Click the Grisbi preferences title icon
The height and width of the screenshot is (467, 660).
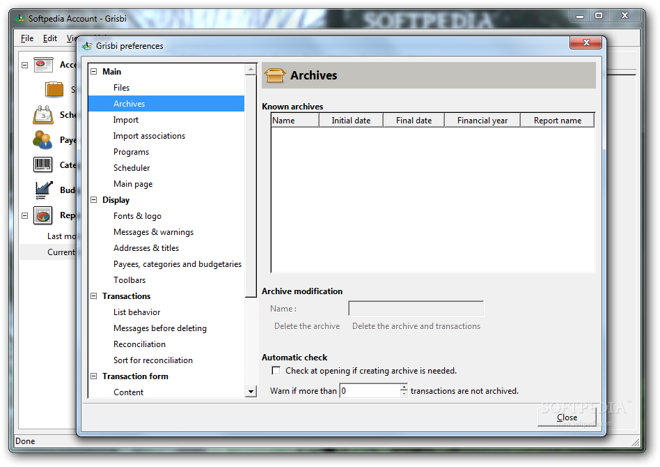pyautogui.click(x=87, y=46)
